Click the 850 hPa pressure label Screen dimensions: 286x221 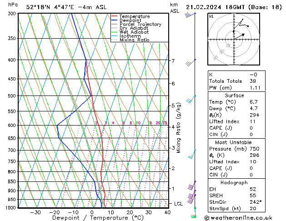13,181
